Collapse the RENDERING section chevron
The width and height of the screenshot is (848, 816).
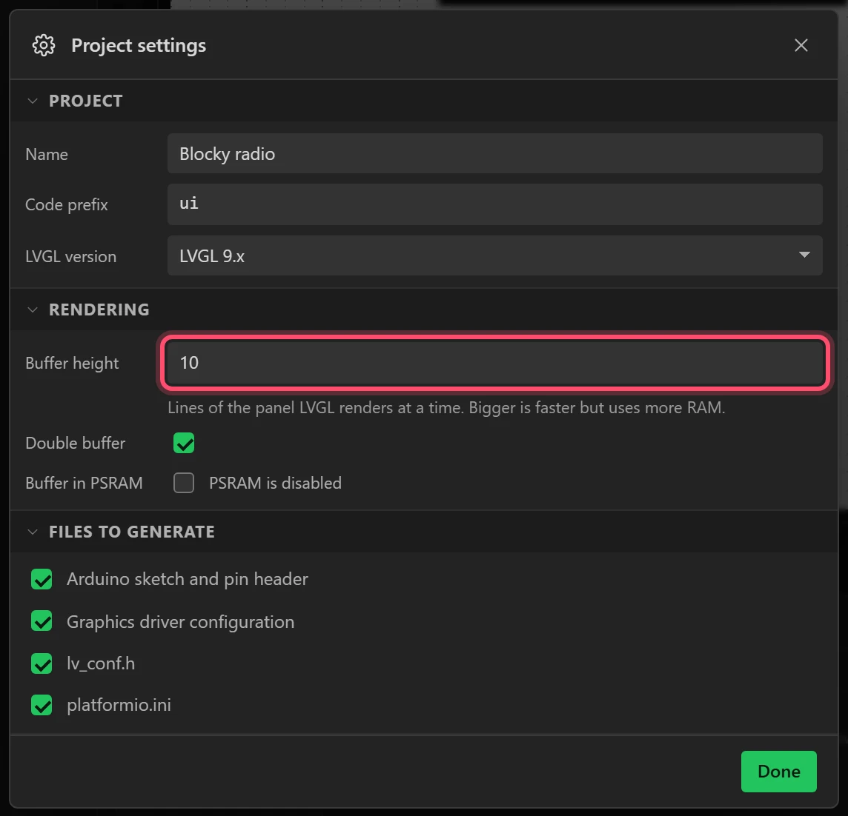33,310
